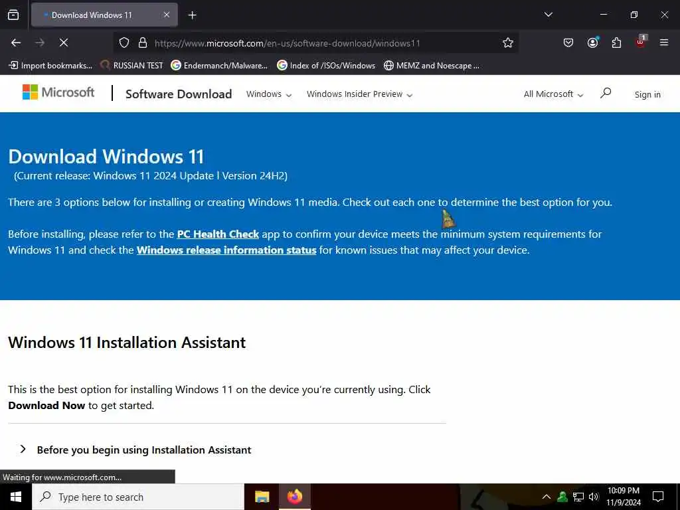
Task: Close the Download Windows 11 tab
Action: [167, 15]
